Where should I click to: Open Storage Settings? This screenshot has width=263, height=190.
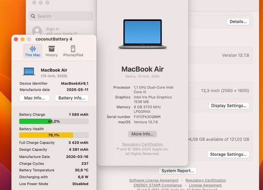pyautogui.click(x=228, y=154)
